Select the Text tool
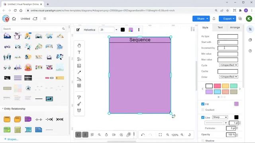 [x=79, y=52]
